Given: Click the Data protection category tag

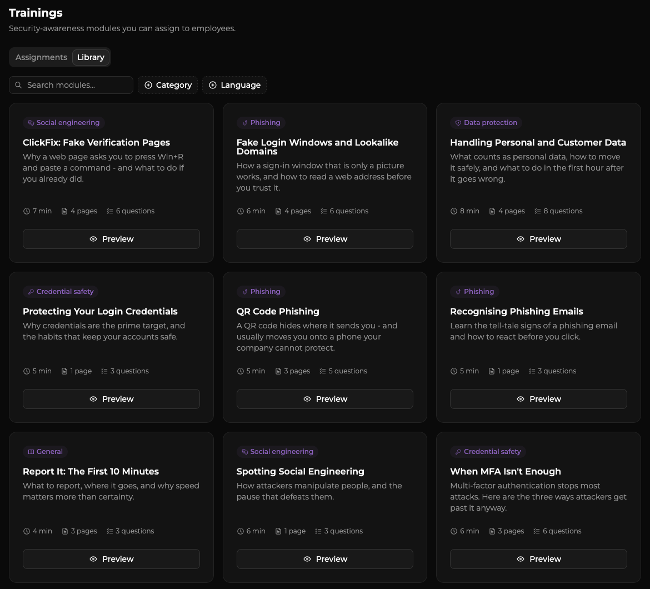Looking at the screenshot, I should coord(486,123).
